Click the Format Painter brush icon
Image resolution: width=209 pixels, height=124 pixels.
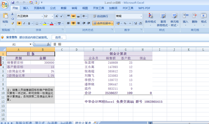click(x=12, y=23)
